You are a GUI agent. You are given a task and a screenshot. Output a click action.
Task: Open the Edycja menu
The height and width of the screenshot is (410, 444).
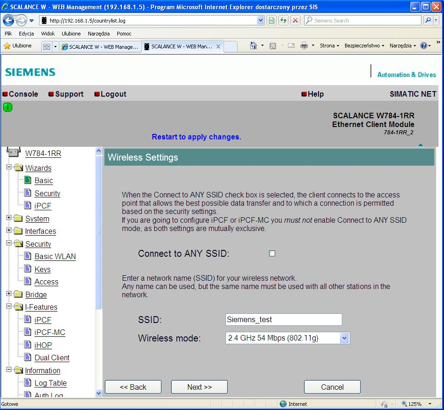point(26,34)
